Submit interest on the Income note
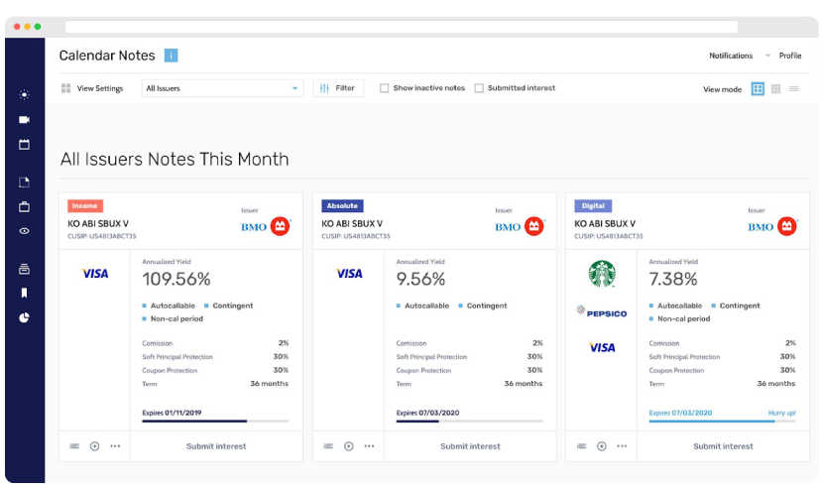 tap(216, 446)
